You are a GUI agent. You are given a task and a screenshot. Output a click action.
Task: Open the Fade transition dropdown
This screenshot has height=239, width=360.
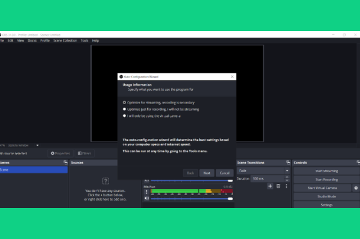[x=264, y=171]
